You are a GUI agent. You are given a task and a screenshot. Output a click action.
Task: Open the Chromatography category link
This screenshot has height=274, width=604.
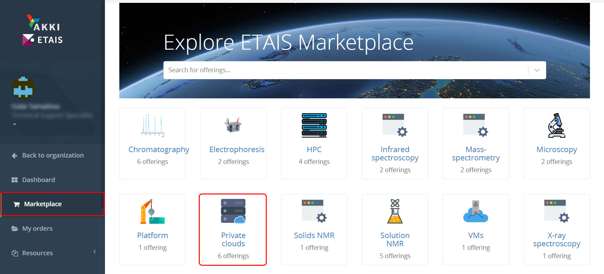(x=159, y=150)
